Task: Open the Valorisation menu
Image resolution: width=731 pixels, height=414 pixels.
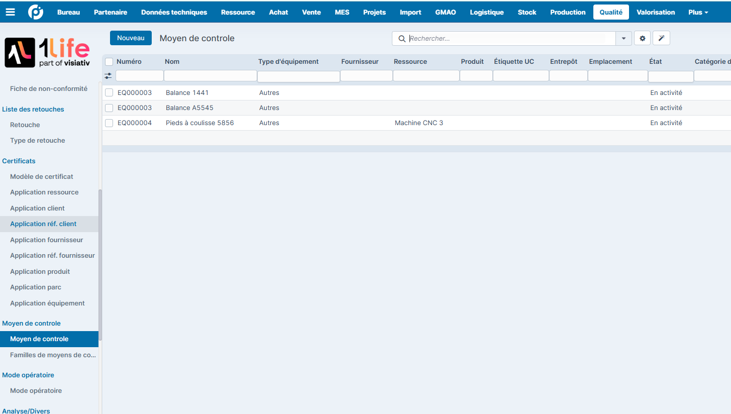Action: (656, 12)
